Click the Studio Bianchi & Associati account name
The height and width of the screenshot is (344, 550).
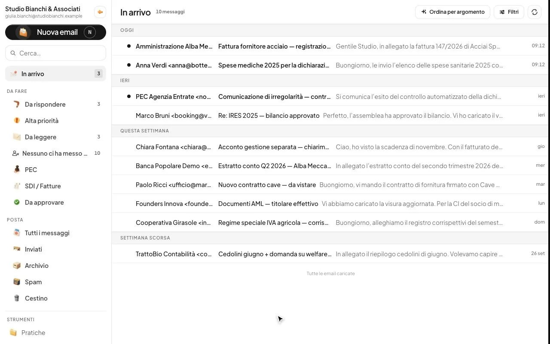coord(43,9)
